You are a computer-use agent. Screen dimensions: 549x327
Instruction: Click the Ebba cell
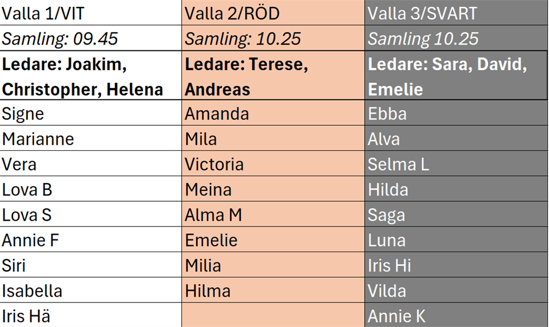click(456, 113)
